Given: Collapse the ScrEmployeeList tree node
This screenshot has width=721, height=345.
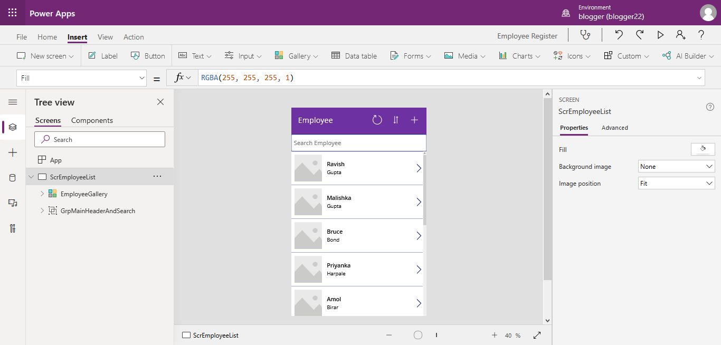Looking at the screenshot, I should [x=32, y=177].
